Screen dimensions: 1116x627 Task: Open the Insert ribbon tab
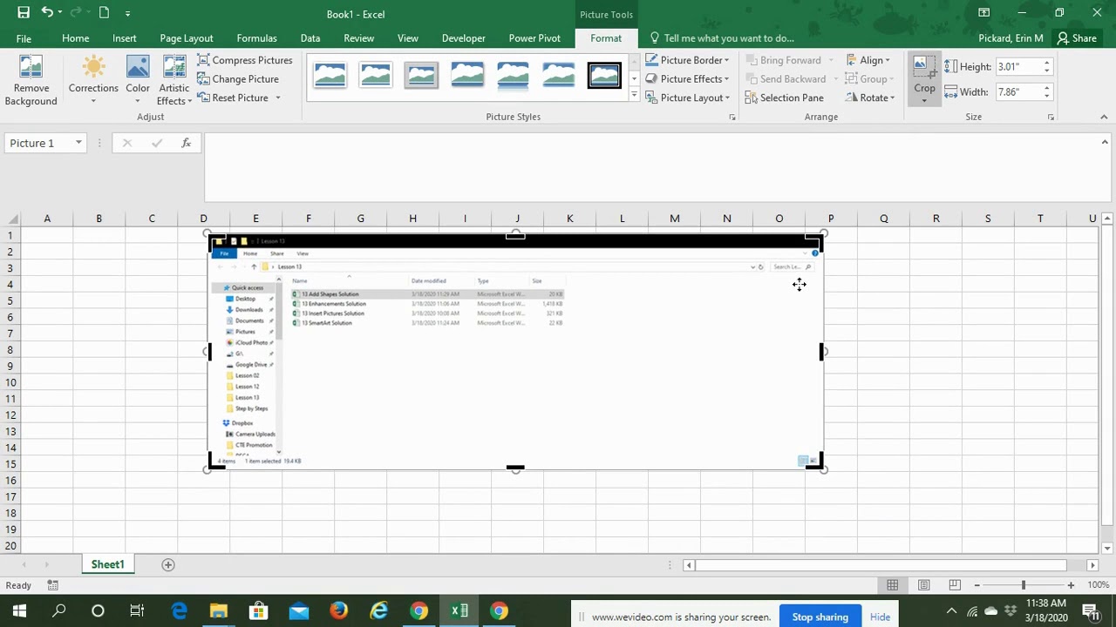point(124,38)
